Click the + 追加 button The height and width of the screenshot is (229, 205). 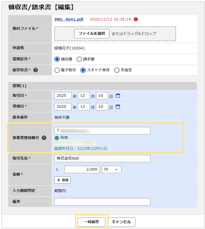tap(62, 180)
